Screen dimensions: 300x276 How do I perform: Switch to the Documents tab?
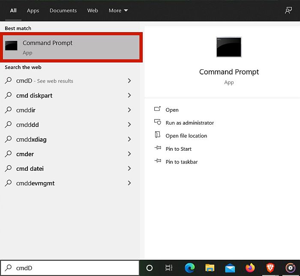coord(63,11)
